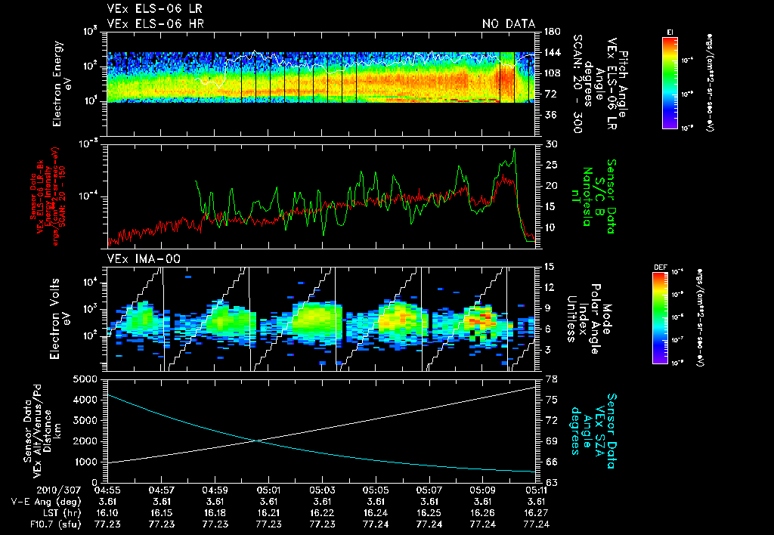Screen dimensions: 774x535
Task: Click the 63 tick on SZA axis
Action: tap(551, 482)
